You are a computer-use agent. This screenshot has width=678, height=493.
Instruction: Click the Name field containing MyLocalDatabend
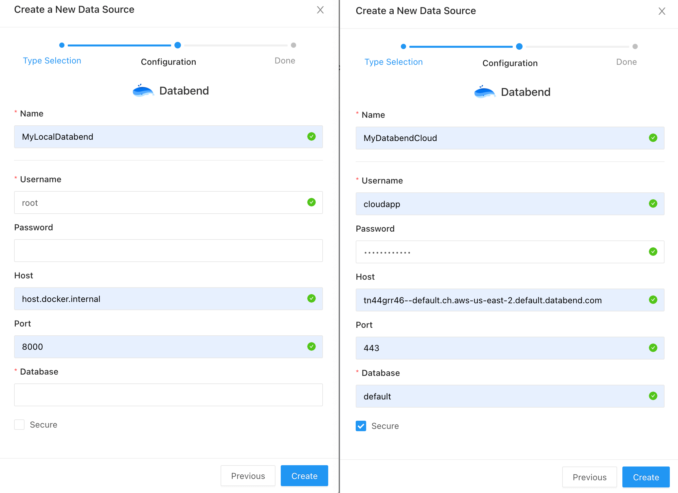coord(169,137)
